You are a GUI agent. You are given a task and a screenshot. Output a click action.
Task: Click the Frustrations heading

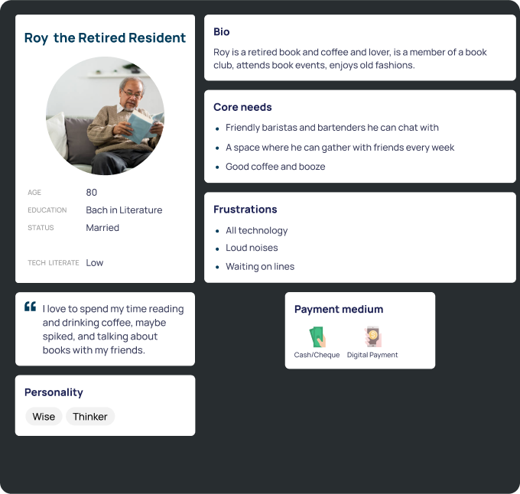point(245,210)
